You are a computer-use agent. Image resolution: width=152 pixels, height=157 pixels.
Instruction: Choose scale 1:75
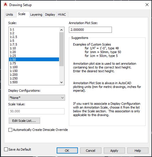click(x=34, y=63)
